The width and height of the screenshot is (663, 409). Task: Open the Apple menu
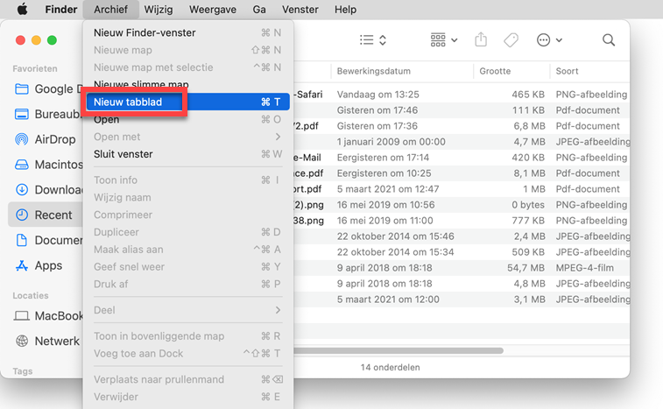tap(23, 10)
